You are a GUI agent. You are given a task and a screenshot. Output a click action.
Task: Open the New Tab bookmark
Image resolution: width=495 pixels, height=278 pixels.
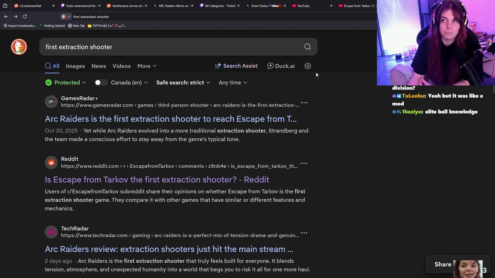76,25
